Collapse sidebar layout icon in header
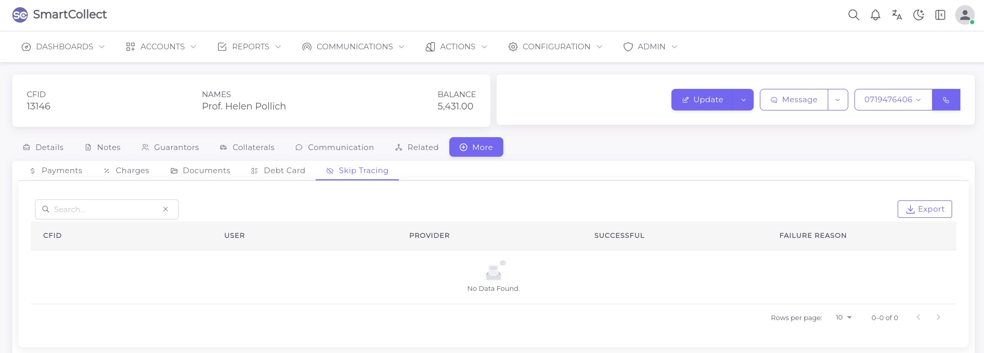984x353 pixels. click(x=940, y=15)
